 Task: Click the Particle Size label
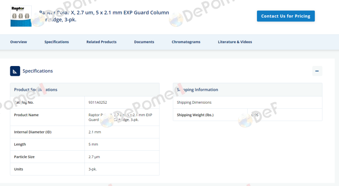(x=24, y=157)
